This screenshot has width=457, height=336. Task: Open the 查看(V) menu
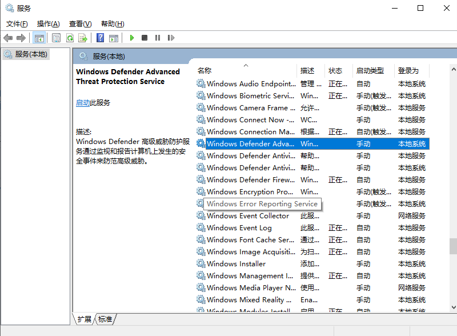80,24
